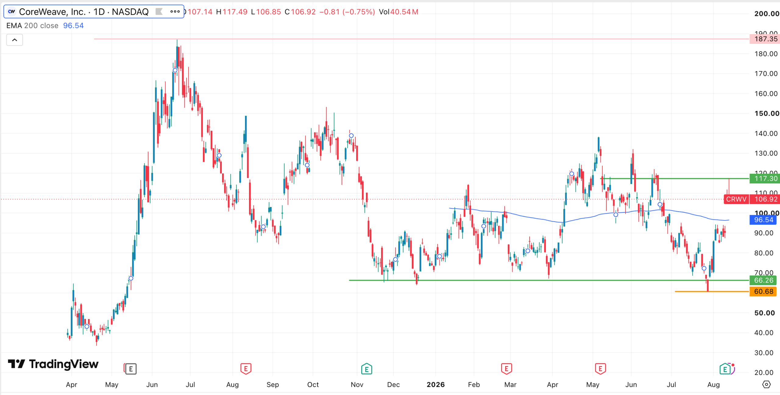Screen dimensions: 780x395
Task: Open chart settings hexagon gear icon
Action: (x=766, y=384)
